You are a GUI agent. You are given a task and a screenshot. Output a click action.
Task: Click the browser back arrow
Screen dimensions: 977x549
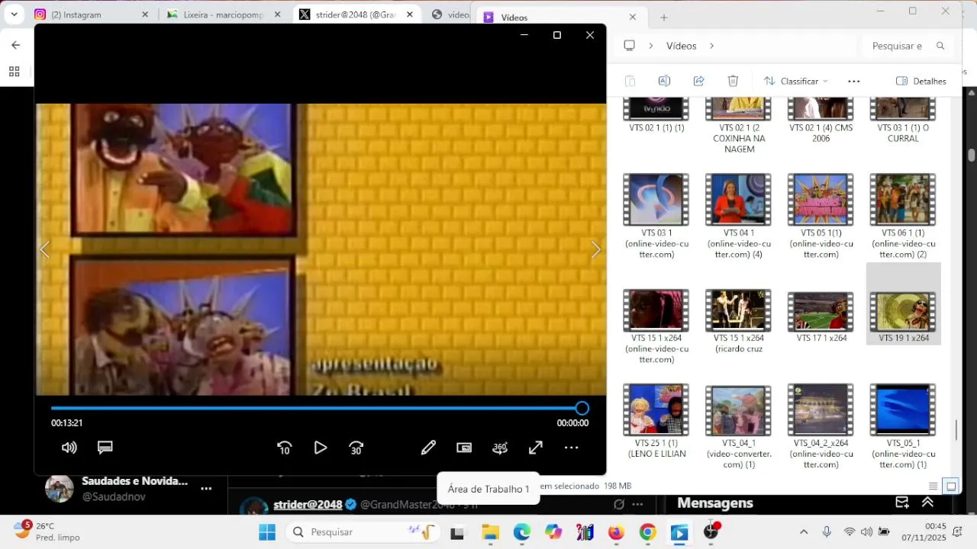15,45
